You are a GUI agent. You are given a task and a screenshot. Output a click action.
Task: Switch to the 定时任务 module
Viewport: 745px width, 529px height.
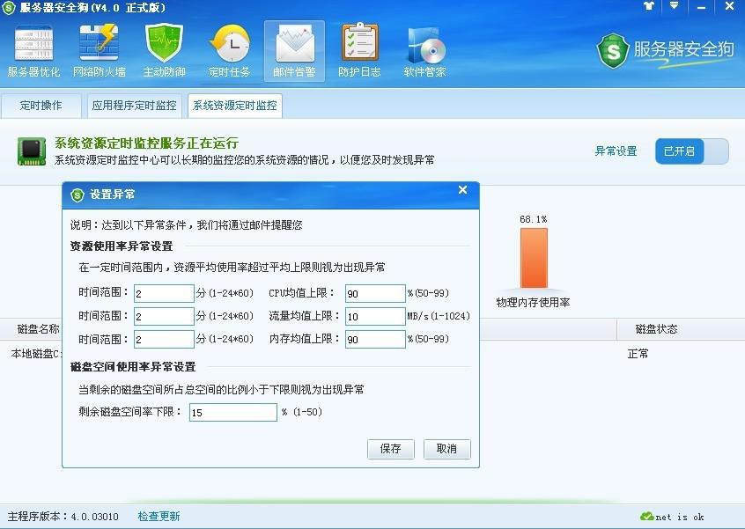click(229, 48)
